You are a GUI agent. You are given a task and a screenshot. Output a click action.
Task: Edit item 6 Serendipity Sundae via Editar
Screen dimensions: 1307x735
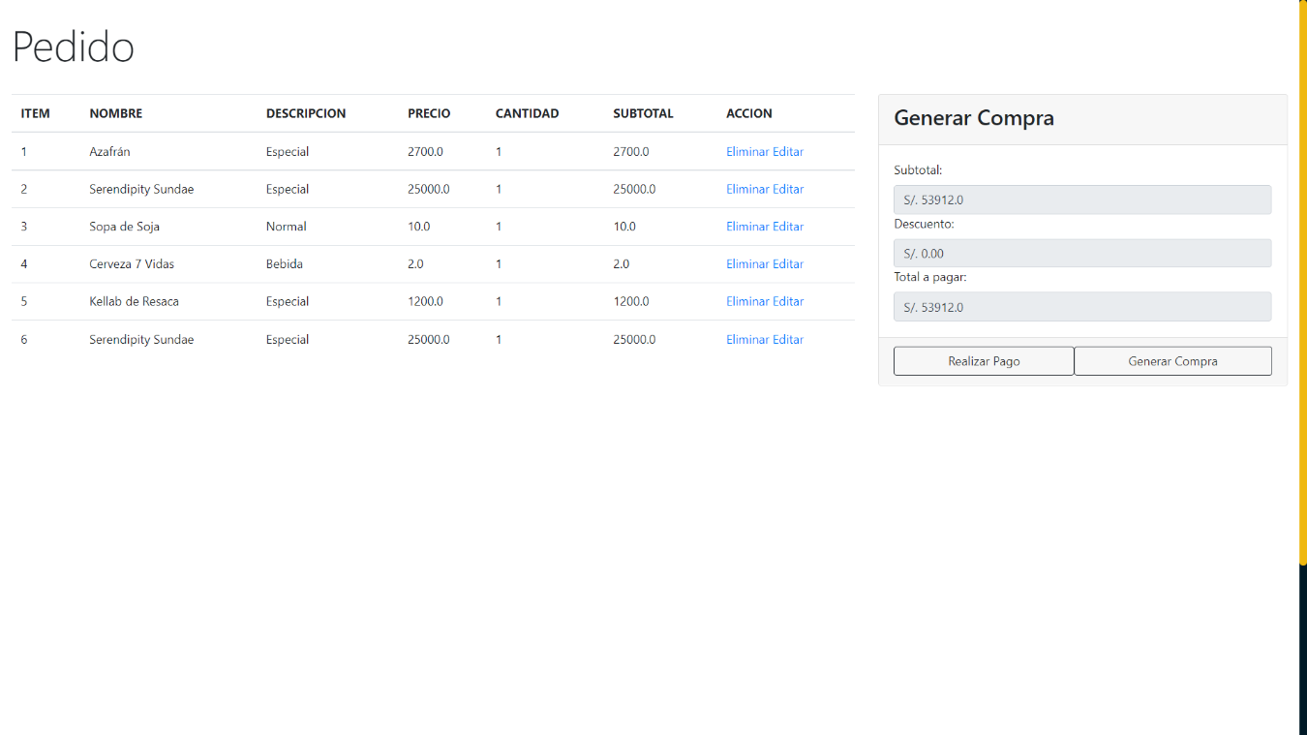coord(788,339)
